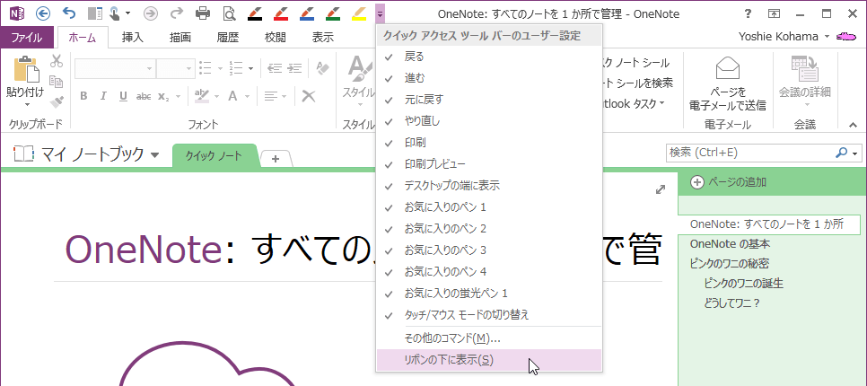The height and width of the screenshot is (386, 867).
Task: Switch to the 校閲 ribbon tab
Action: pyautogui.click(x=276, y=38)
